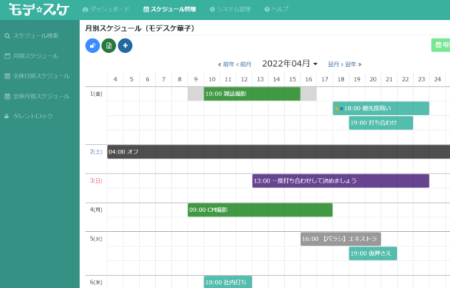Open the 19:00 打ち合わせ event
This screenshot has width=450, height=288.
381,123
